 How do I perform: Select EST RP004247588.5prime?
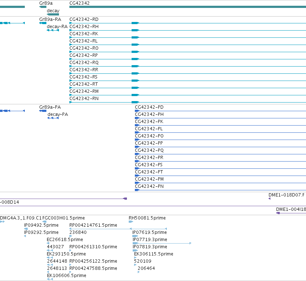(93, 268)
